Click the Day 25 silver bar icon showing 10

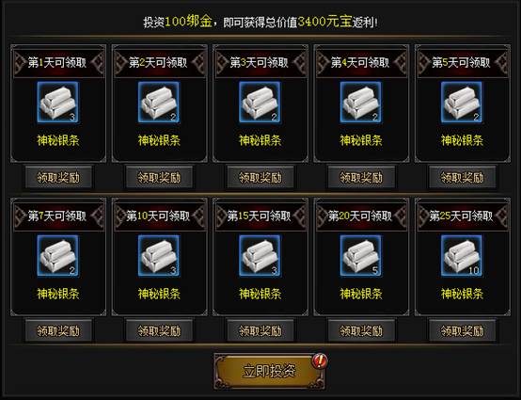462,256
